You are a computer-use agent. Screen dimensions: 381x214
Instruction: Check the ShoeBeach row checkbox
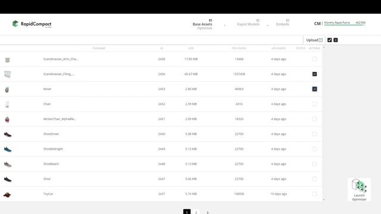point(314,164)
